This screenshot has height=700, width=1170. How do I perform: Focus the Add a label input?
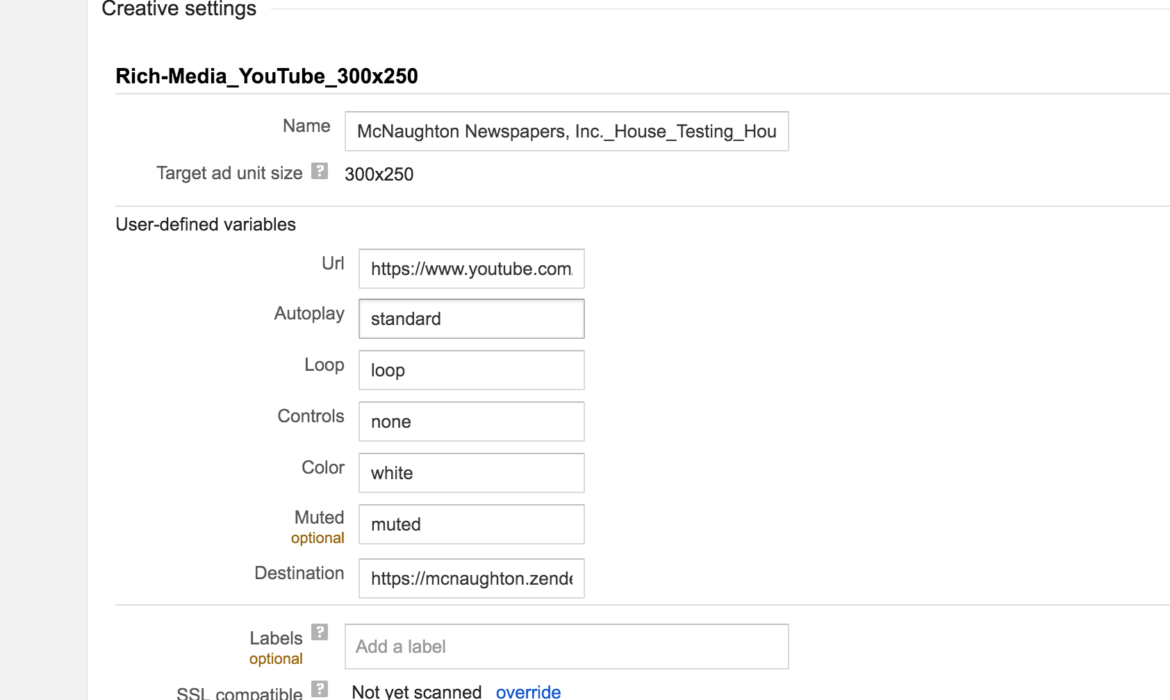pos(566,647)
